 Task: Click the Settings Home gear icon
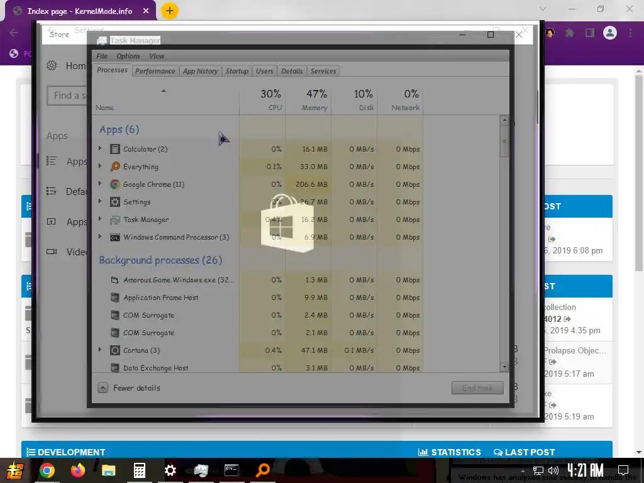tap(52, 65)
